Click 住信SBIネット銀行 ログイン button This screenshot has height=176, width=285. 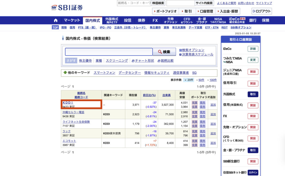253,173
